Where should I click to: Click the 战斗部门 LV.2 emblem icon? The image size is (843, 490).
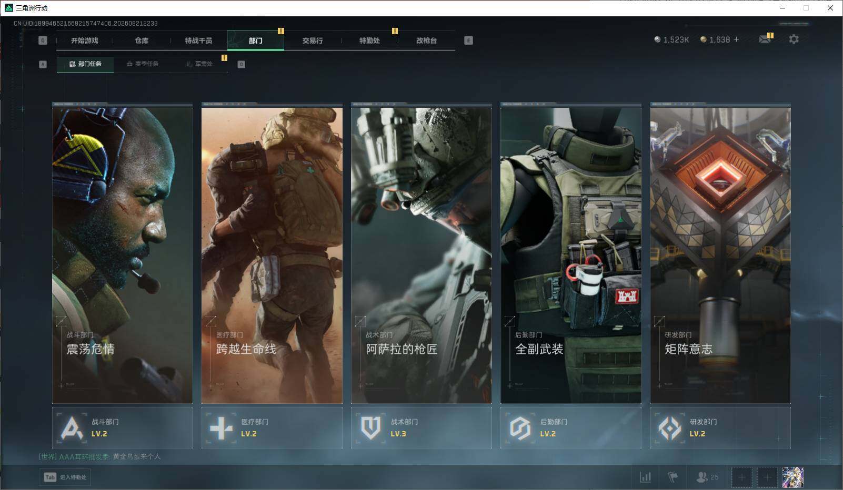(x=72, y=428)
